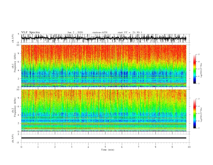Click the "ch.1(V)" waveform axis label
Viewport: 213px width, 165px height.
(x=13, y=38)
